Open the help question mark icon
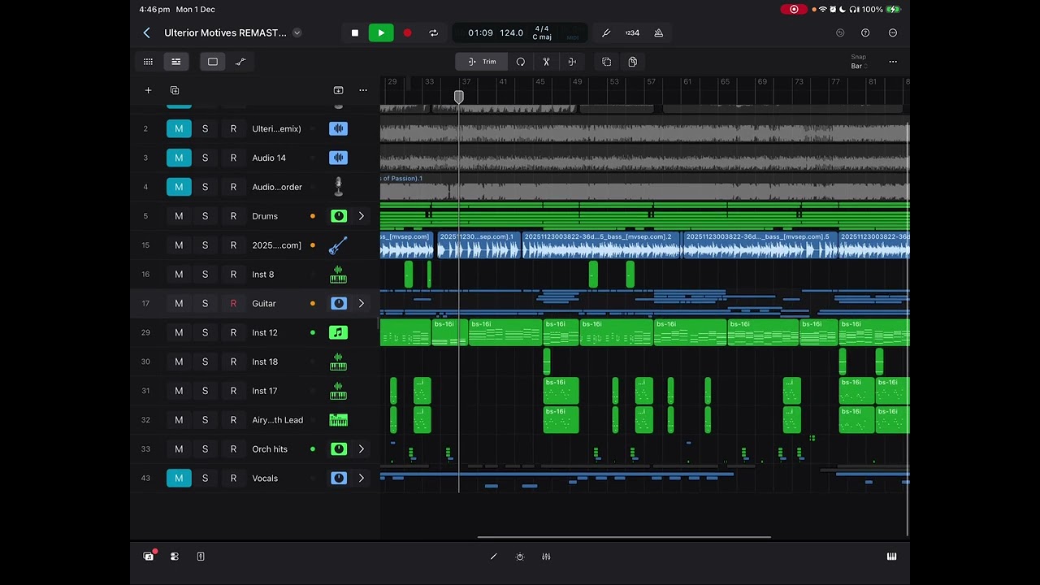Image resolution: width=1040 pixels, height=585 pixels. [865, 32]
